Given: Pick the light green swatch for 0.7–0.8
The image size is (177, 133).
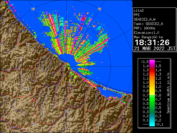Looking at the screenshot, I should [x=152, y=96].
